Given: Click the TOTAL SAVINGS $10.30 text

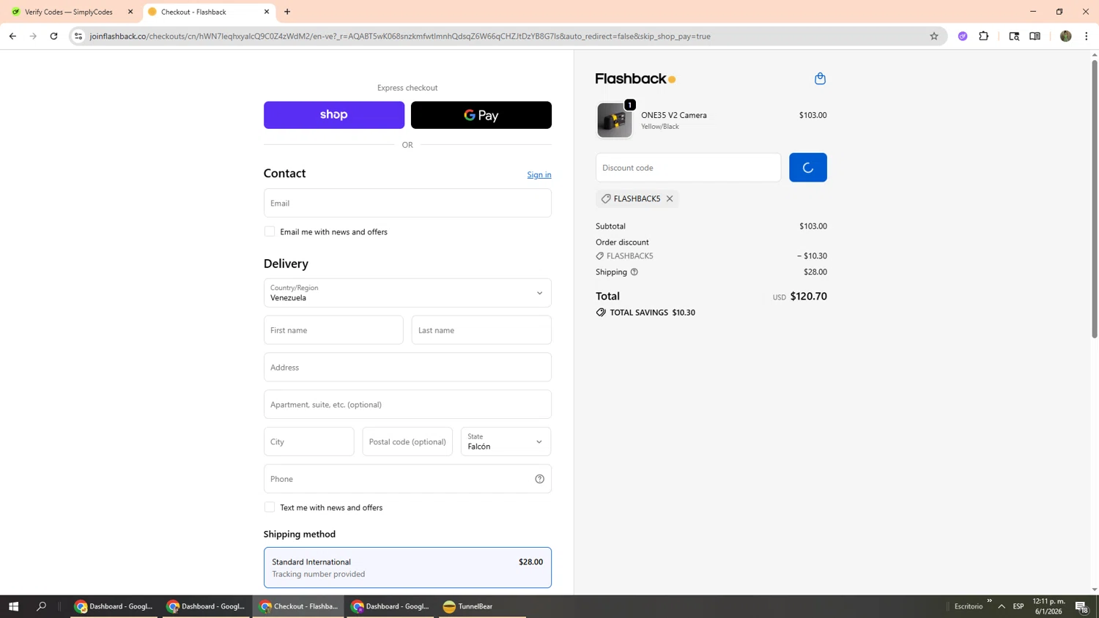Looking at the screenshot, I should pos(652,312).
